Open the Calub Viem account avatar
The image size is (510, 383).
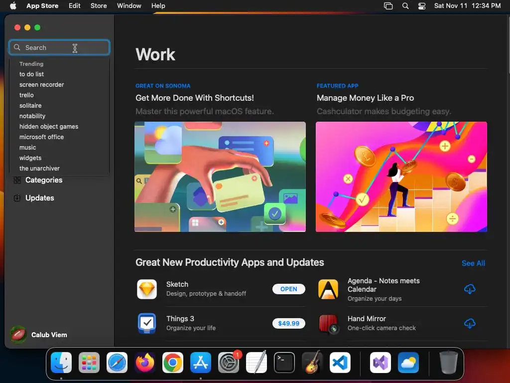pyautogui.click(x=18, y=335)
